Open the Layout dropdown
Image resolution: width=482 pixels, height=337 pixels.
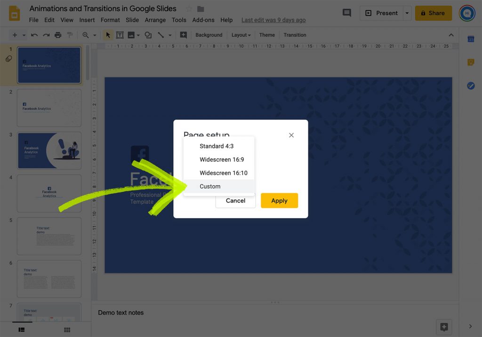point(241,35)
